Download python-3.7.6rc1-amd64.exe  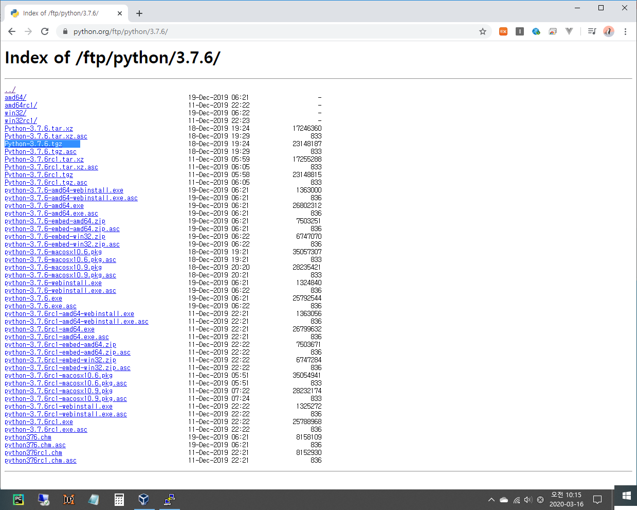tap(49, 329)
